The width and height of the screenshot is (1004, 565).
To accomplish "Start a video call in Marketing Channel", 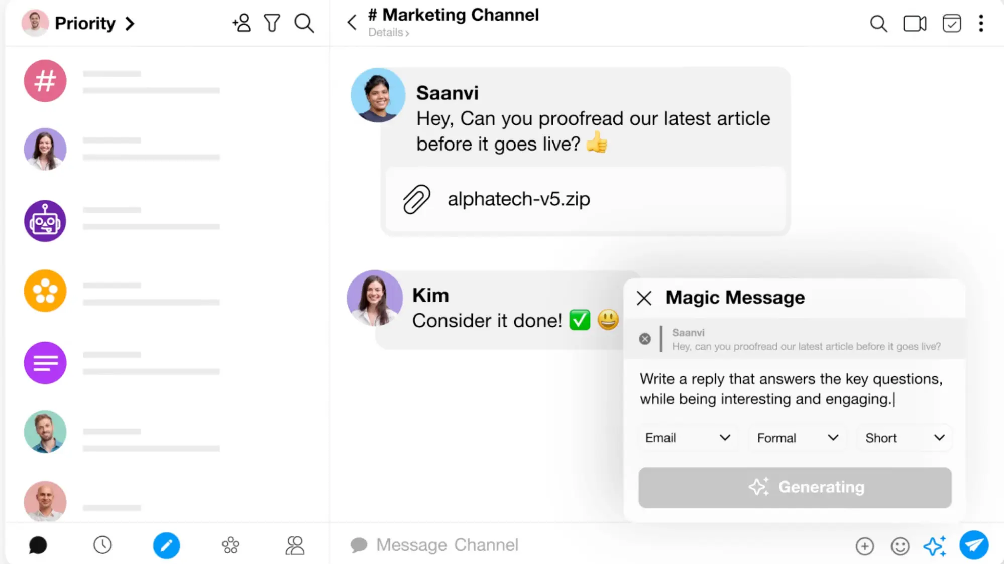I will pos(914,23).
